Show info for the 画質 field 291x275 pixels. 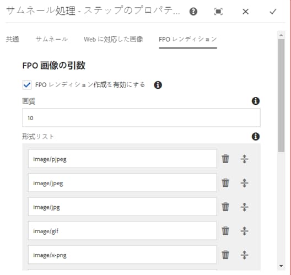click(x=256, y=101)
